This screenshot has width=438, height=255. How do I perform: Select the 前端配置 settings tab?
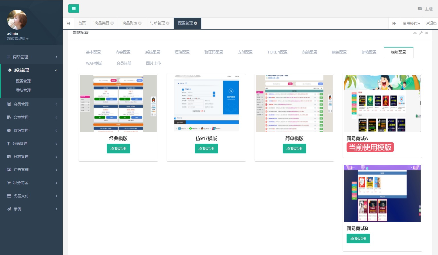pyautogui.click(x=310, y=52)
